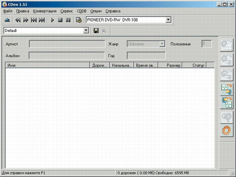The height and width of the screenshot is (177, 236).
Task: Open the Жанр genre dropdown
Action: pyautogui.click(x=162, y=44)
